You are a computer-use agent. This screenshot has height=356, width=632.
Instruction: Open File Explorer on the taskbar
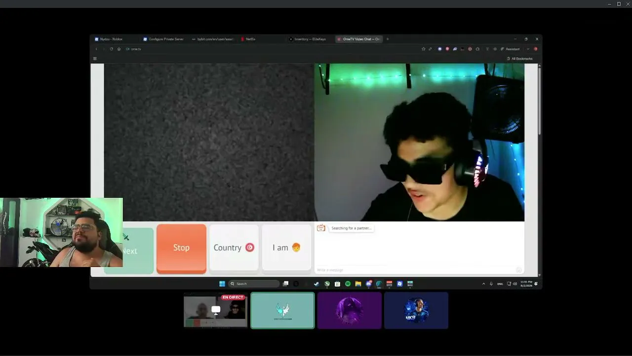(358, 284)
